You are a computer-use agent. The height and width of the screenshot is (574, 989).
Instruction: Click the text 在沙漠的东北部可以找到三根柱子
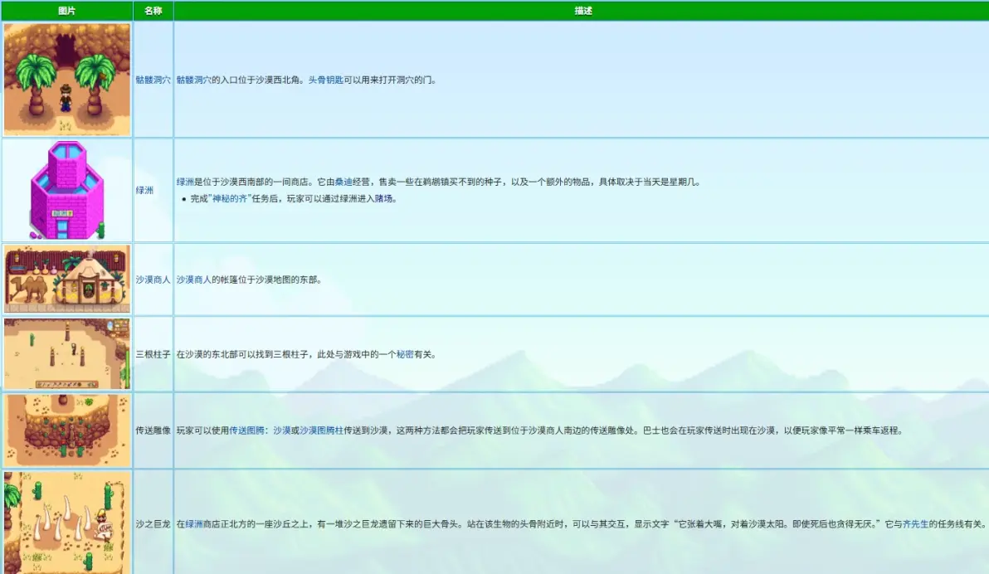click(x=242, y=354)
